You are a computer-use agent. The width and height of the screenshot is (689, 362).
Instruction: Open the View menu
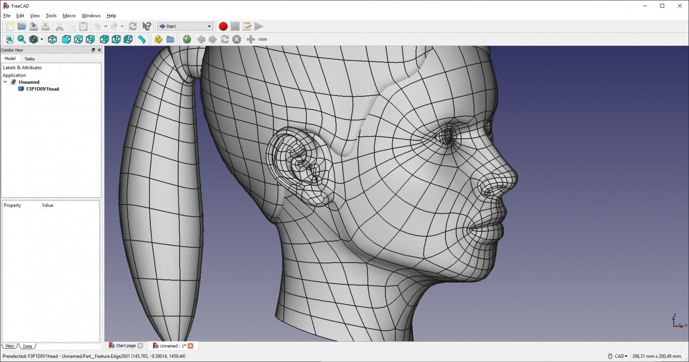click(35, 16)
